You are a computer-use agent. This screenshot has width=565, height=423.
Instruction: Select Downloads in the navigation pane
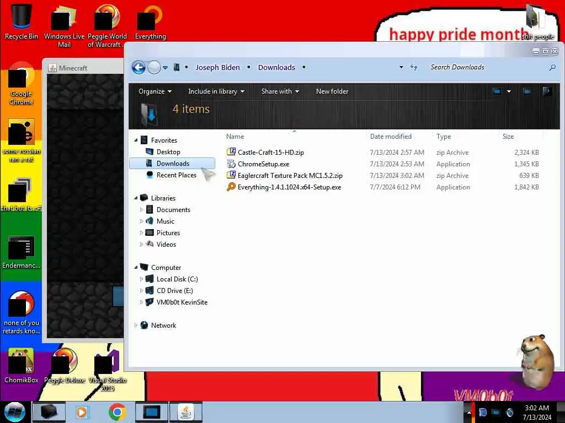[x=172, y=163]
